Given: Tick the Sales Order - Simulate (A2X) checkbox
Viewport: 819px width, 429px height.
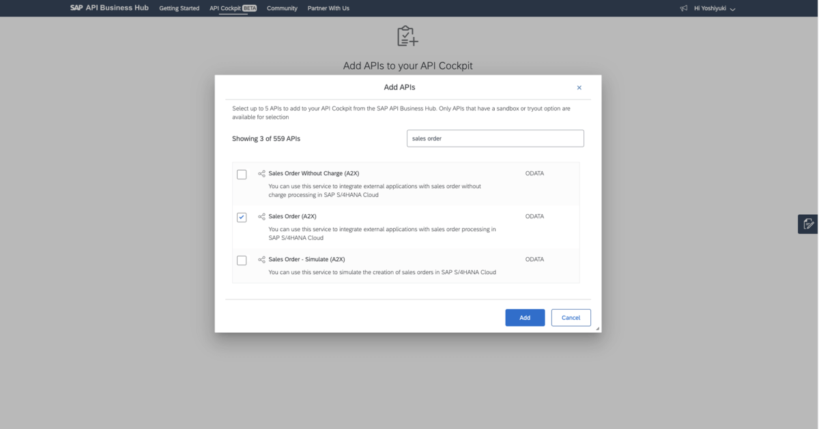Looking at the screenshot, I should [242, 261].
